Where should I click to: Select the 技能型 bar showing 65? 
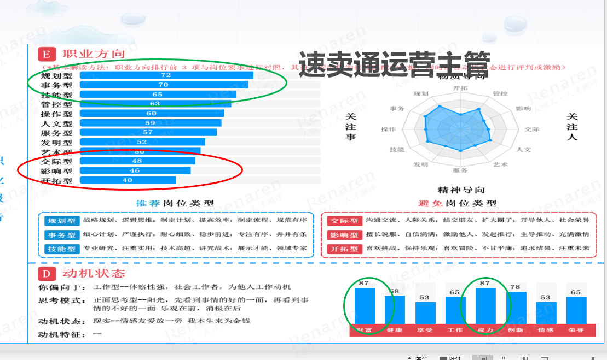coord(158,95)
